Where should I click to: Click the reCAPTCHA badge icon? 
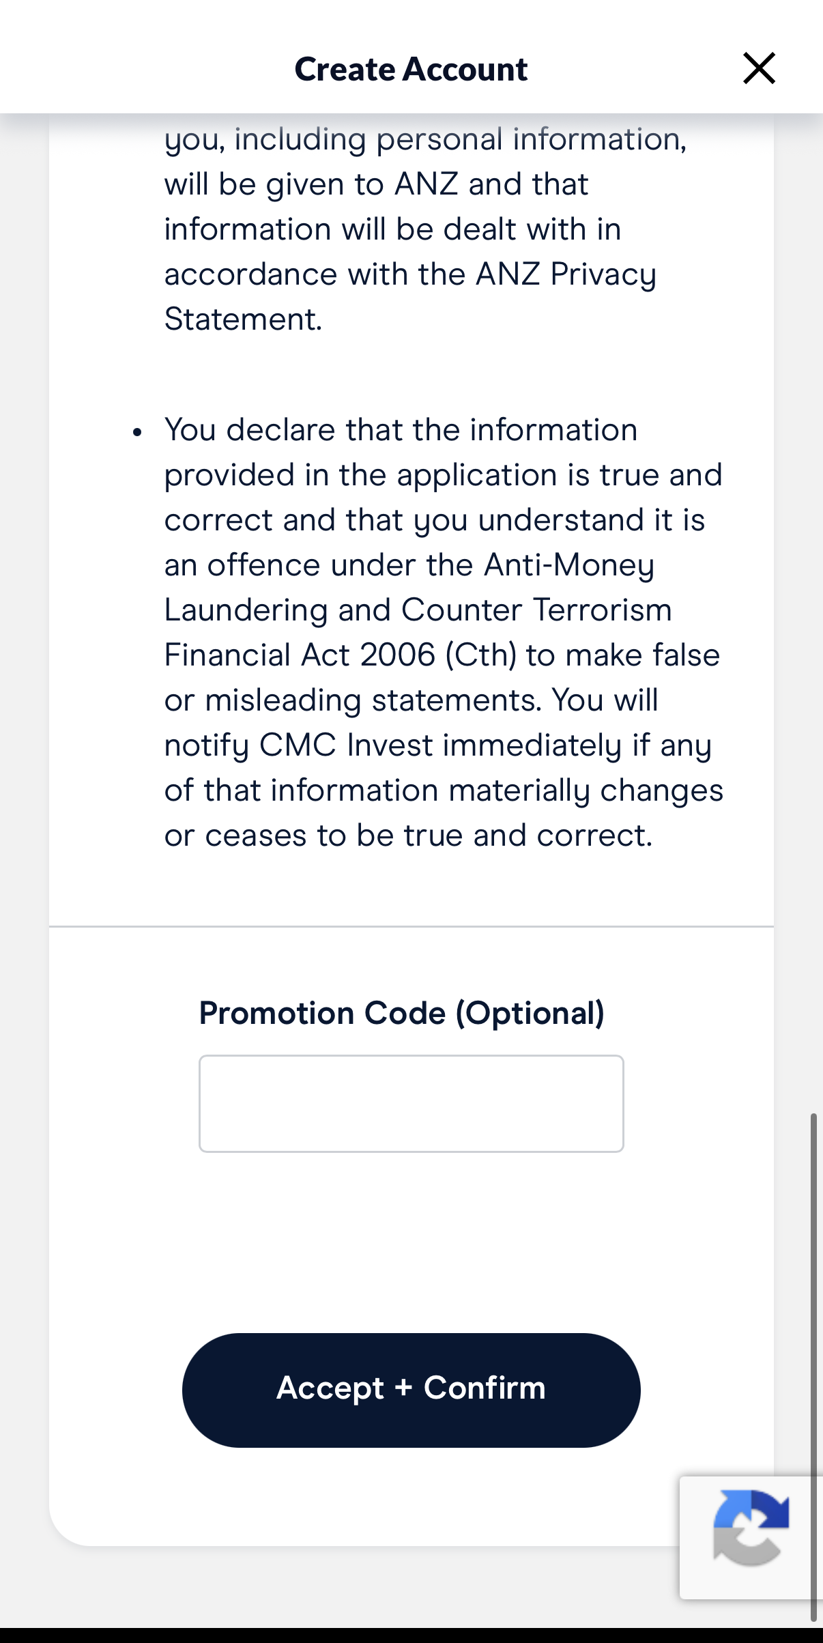[750, 1528]
